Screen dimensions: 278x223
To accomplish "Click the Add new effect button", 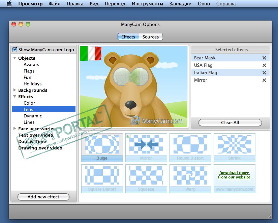I will pyautogui.click(x=43, y=197).
